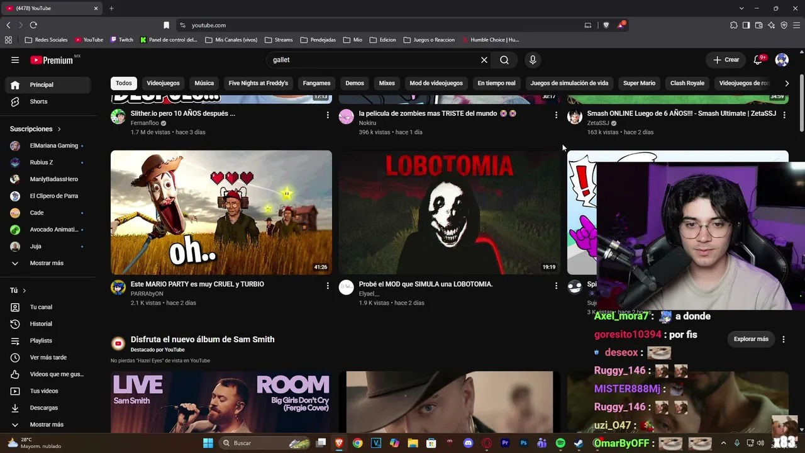
Task: Open Historial in the sidebar
Action: (48, 324)
